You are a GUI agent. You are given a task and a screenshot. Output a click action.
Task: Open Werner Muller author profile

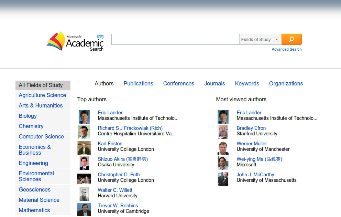pos(252,144)
